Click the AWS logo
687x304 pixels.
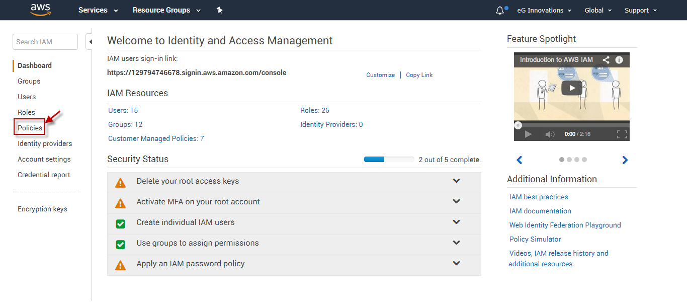coord(40,10)
